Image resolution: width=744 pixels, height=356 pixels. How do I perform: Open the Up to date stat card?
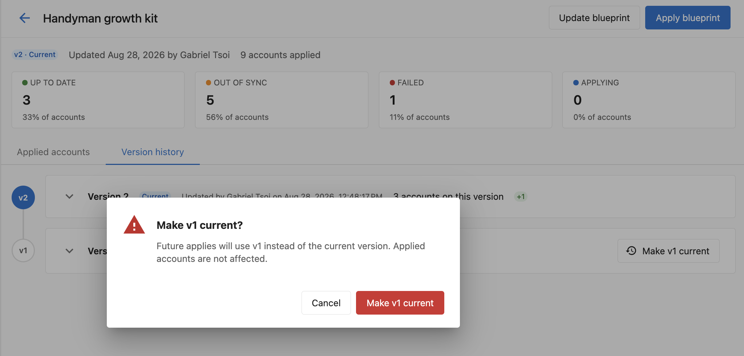[98, 100]
